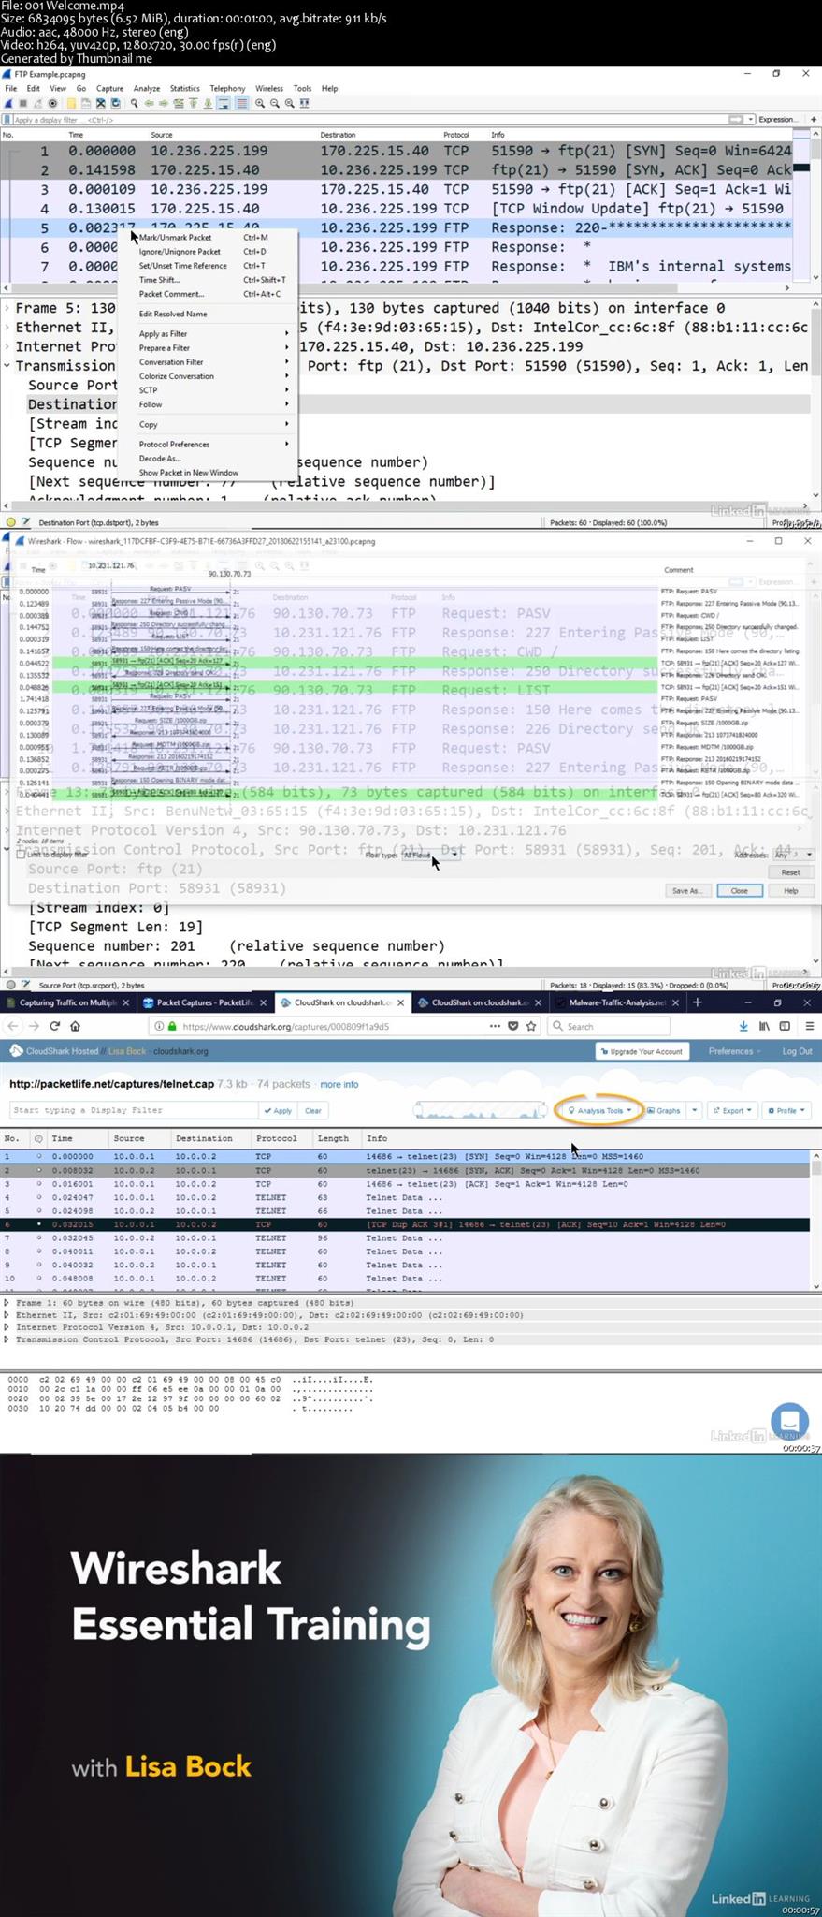This screenshot has width=822, height=1917.
Task: Click Reset in the Flow dialog
Action: tap(790, 871)
